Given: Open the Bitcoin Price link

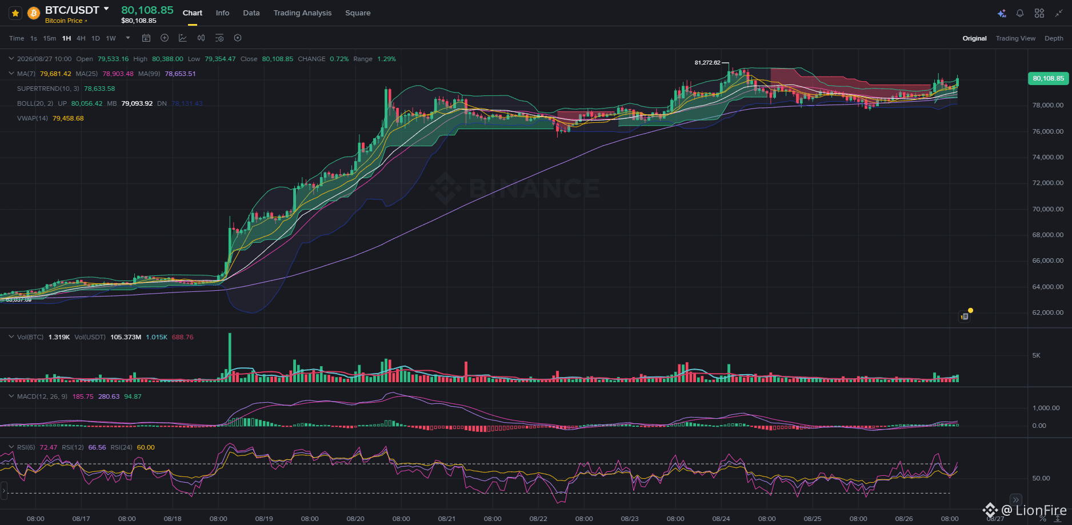Looking at the screenshot, I should coord(66,21).
